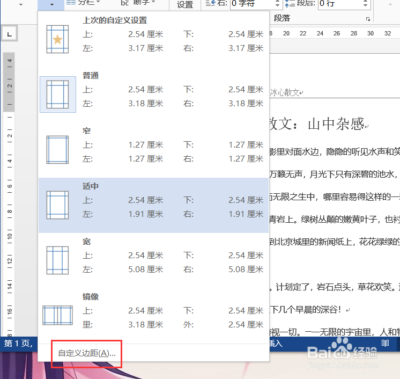The height and width of the screenshot is (379, 400).
Task: Click the 山中杂感 document title
Action: [336, 124]
